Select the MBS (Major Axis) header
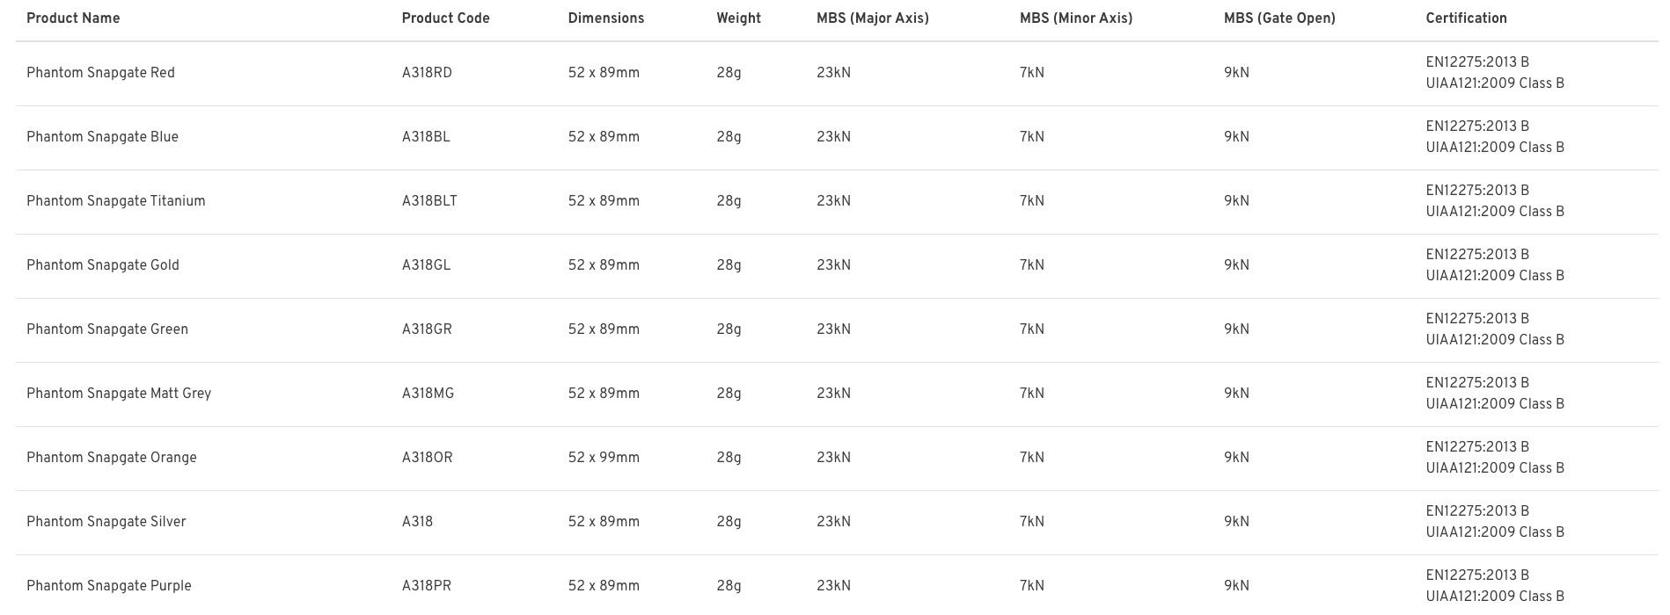Viewport: 1670px width, 615px height. pyautogui.click(x=872, y=18)
